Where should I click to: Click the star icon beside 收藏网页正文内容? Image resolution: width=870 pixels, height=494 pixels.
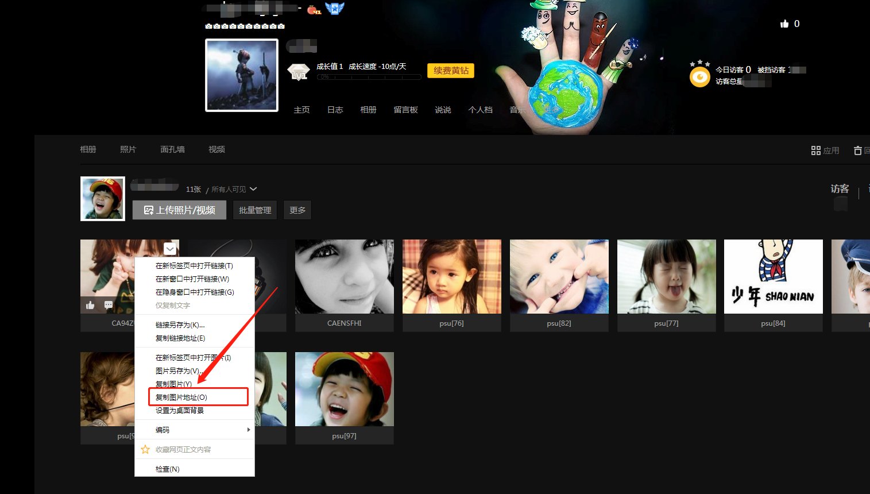coord(145,449)
